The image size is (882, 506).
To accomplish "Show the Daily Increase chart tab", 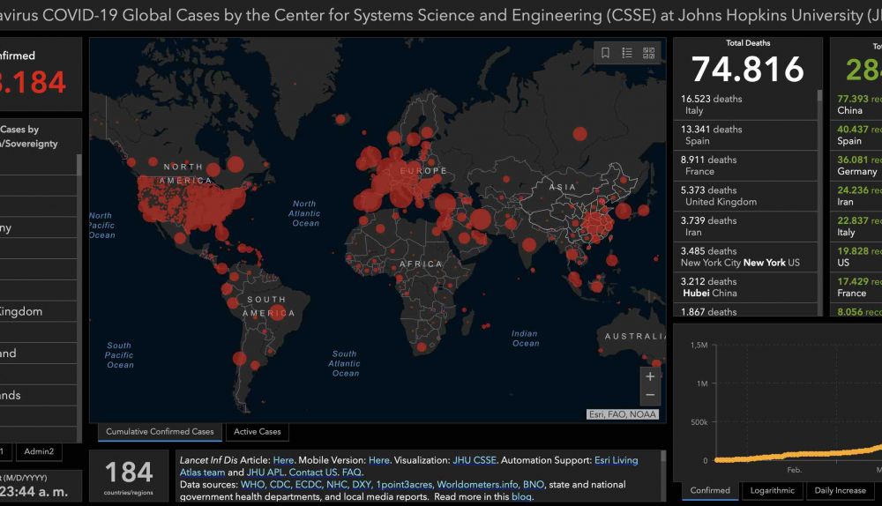I will [x=840, y=490].
